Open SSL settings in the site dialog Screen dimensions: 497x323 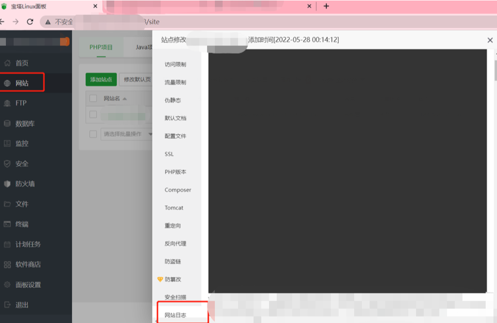(170, 154)
